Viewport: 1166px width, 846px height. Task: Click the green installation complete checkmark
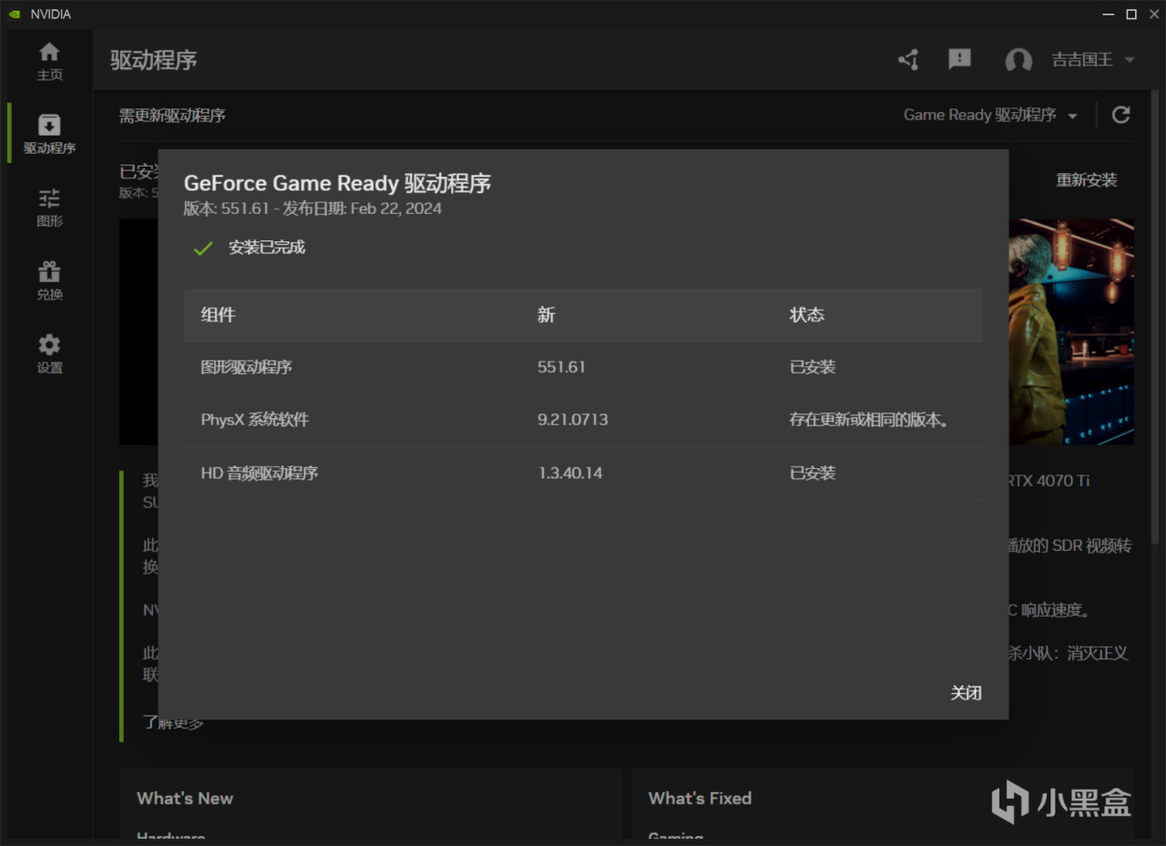203,248
